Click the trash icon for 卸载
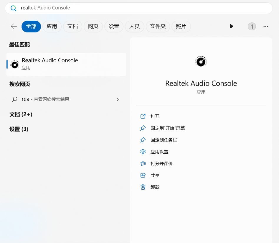Screen dimensions: 279x243 143,187
